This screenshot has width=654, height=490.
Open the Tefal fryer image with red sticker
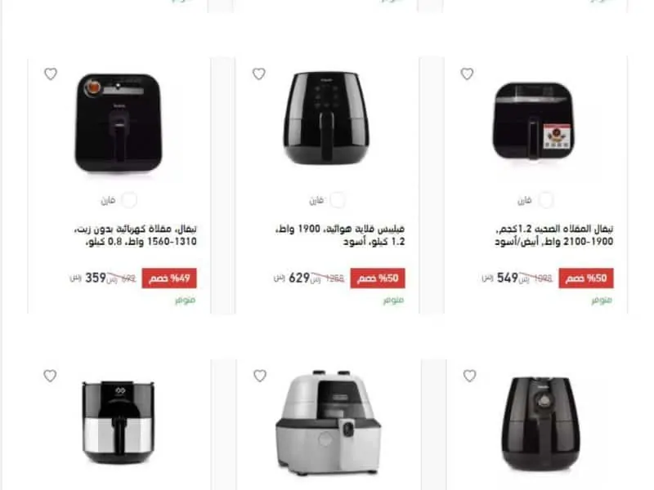(x=534, y=121)
